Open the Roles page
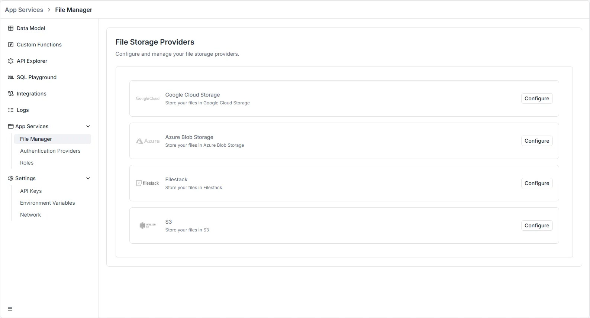Screen dimensions: 590x318 (27, 163)
